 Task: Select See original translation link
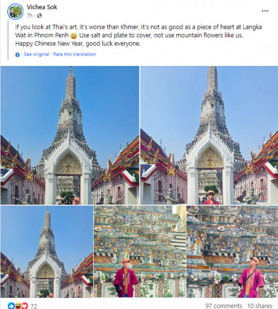[x=37, y=54]
